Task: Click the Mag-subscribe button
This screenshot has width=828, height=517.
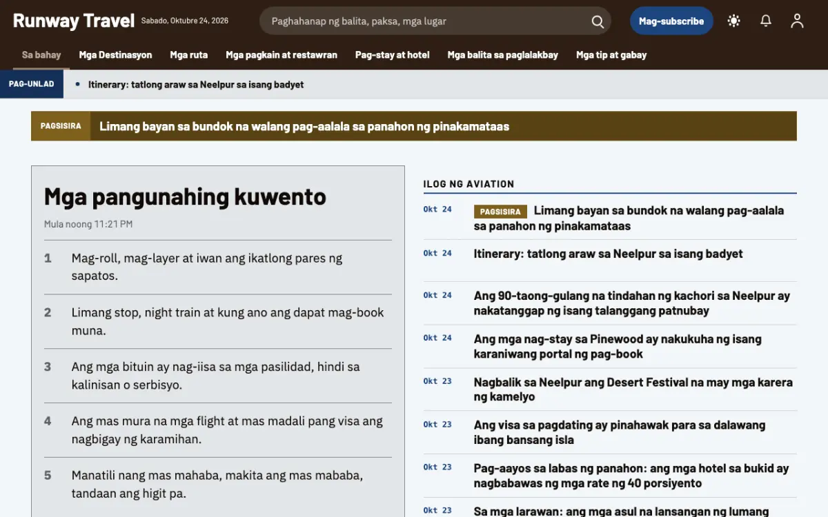Action: click(671, 21)
